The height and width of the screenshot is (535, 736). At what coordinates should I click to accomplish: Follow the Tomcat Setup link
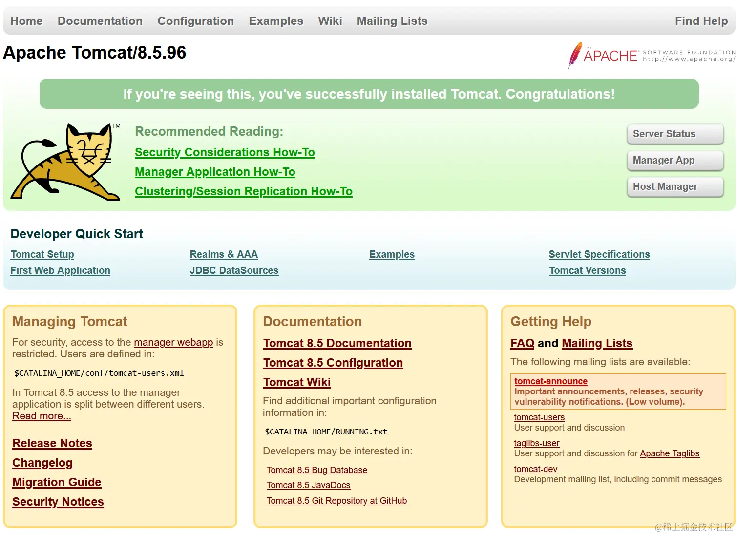(x=42, y=254)
